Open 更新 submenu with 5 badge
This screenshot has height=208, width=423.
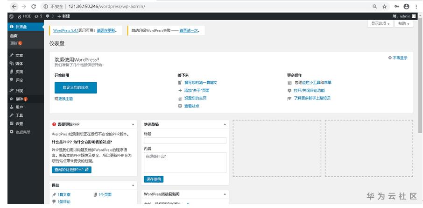[x=16, y=43]
